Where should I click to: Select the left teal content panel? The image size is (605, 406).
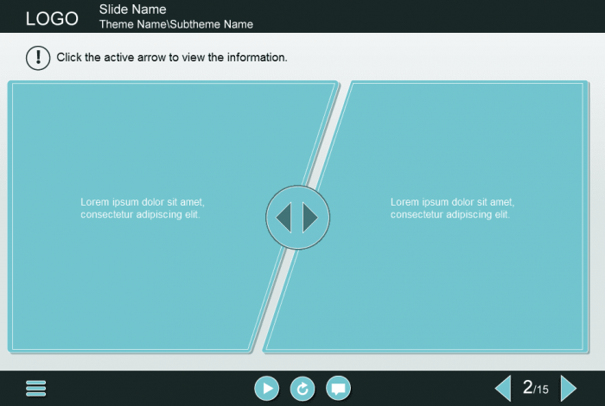click(x=130, y=276)
